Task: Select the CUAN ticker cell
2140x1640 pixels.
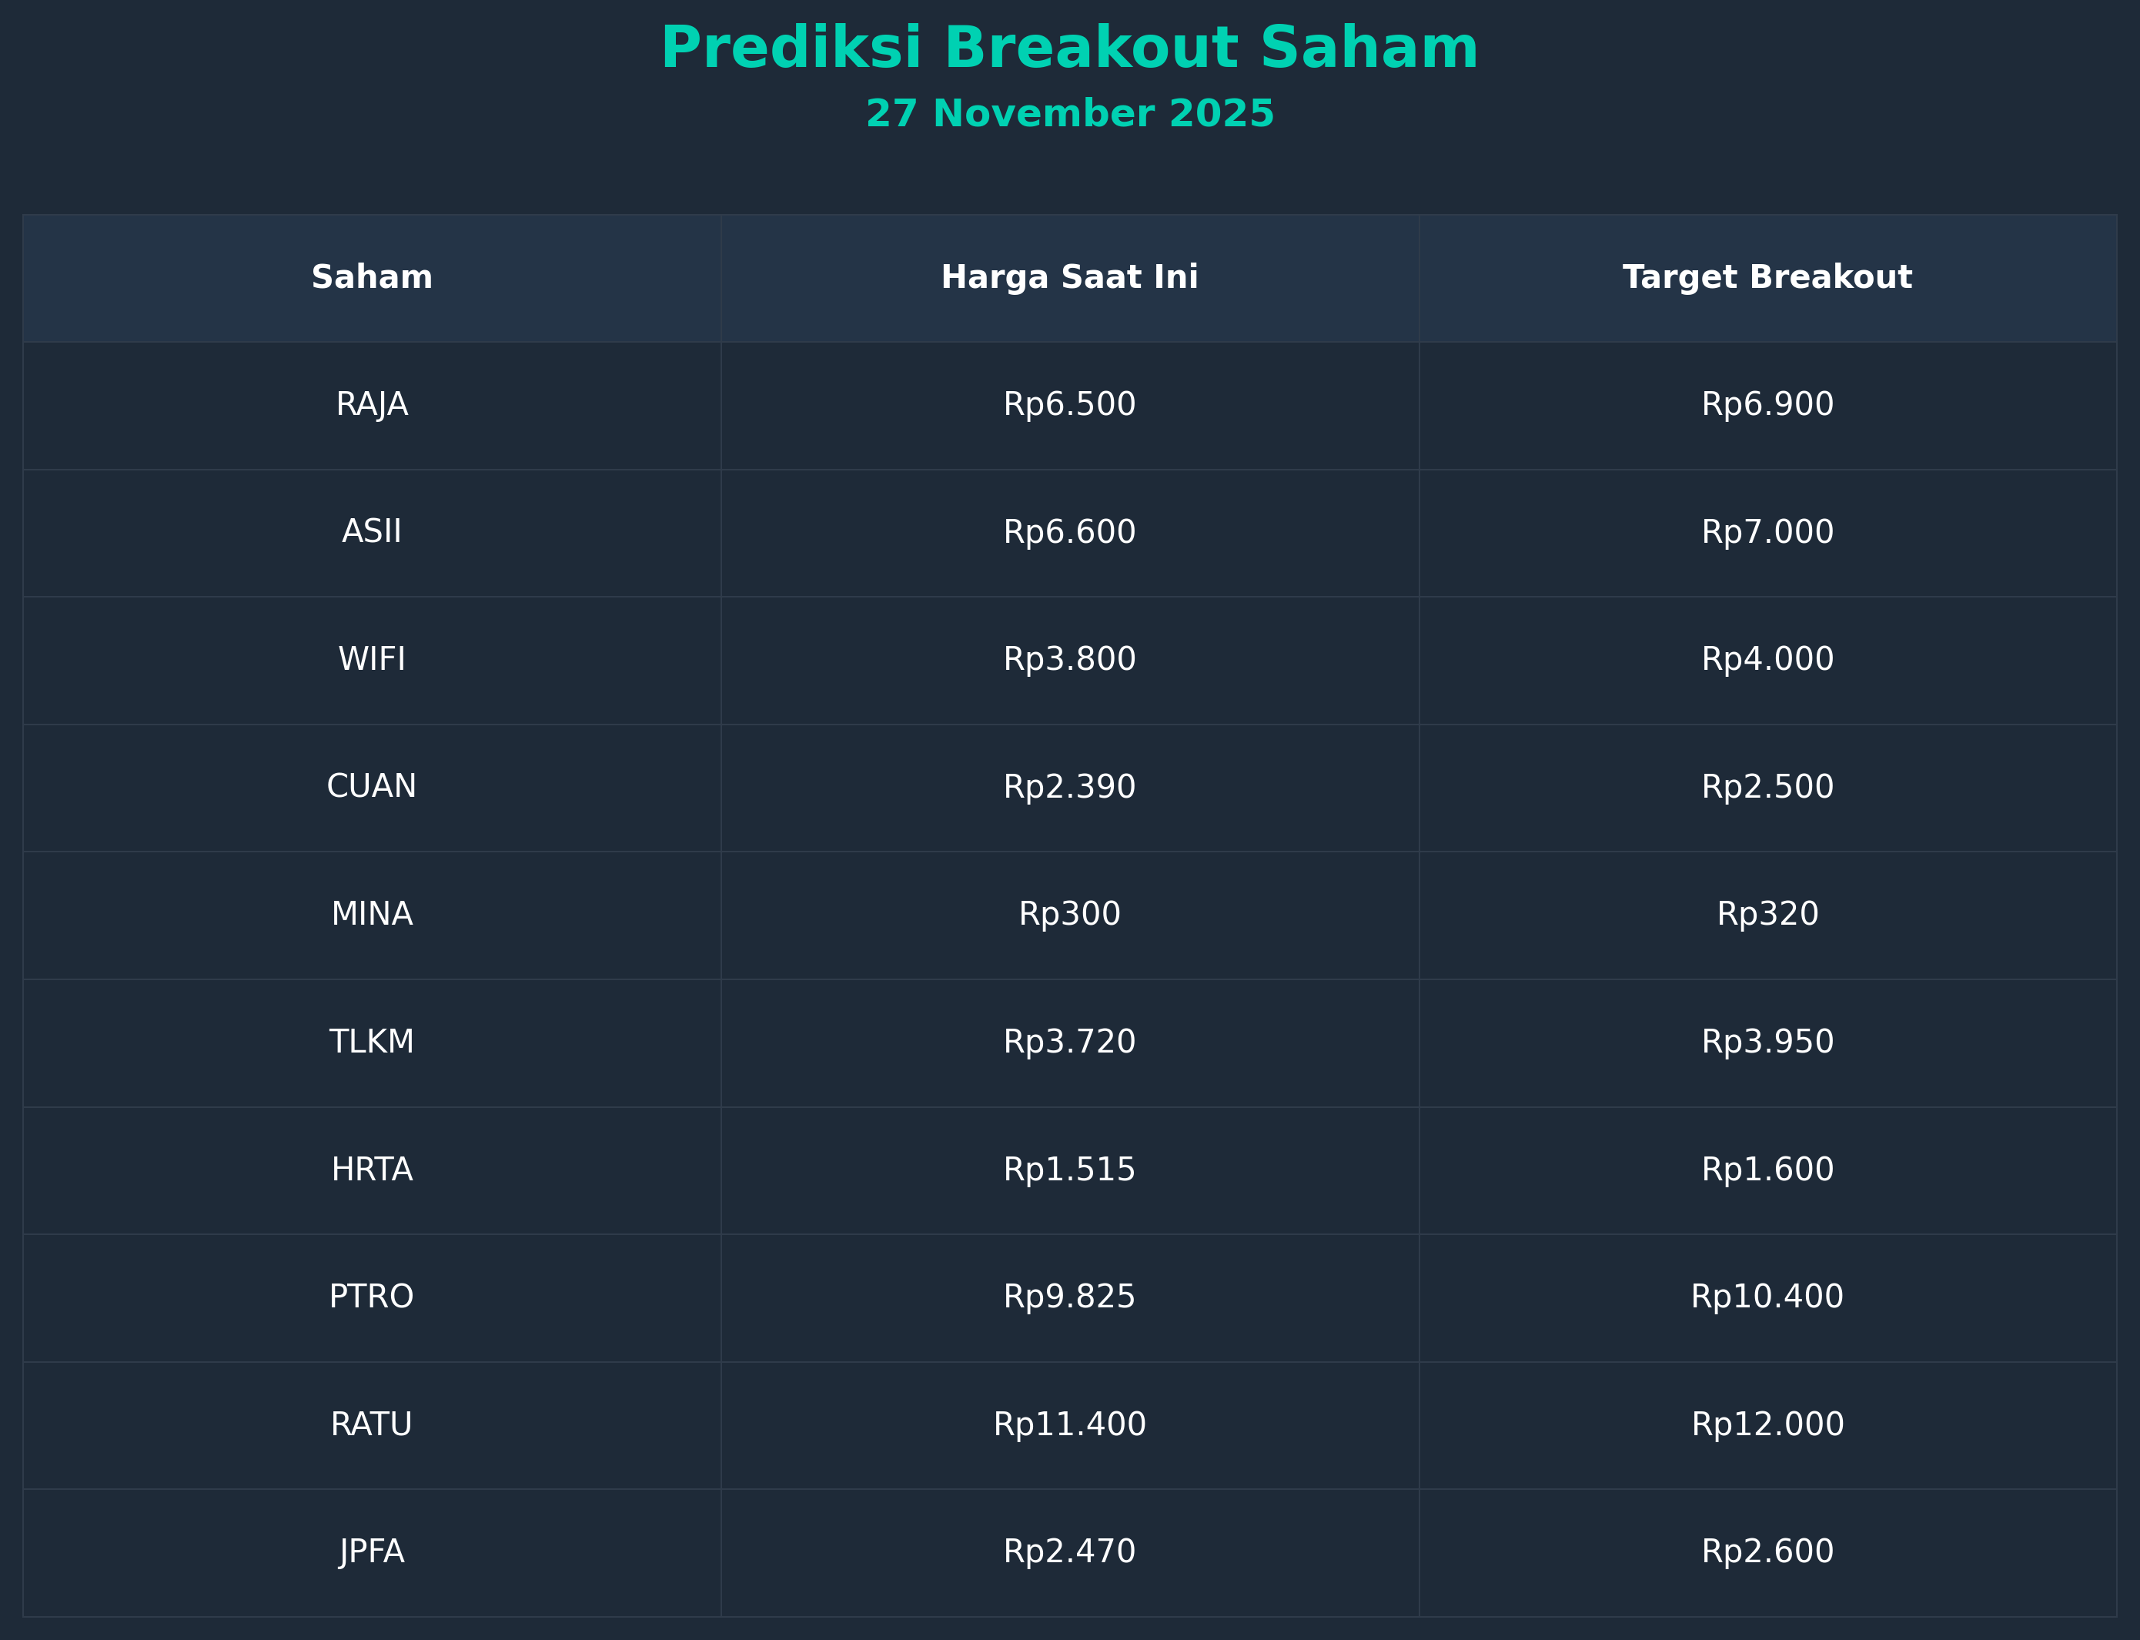Action: [372, 787]
